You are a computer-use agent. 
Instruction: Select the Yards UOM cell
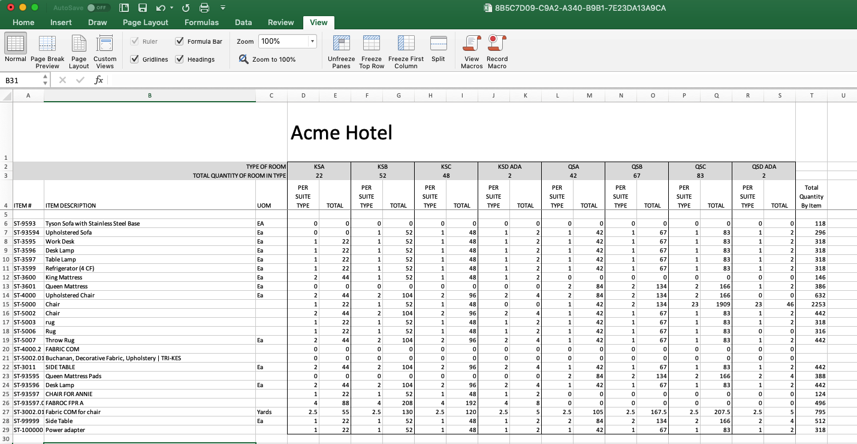point(271,412)
